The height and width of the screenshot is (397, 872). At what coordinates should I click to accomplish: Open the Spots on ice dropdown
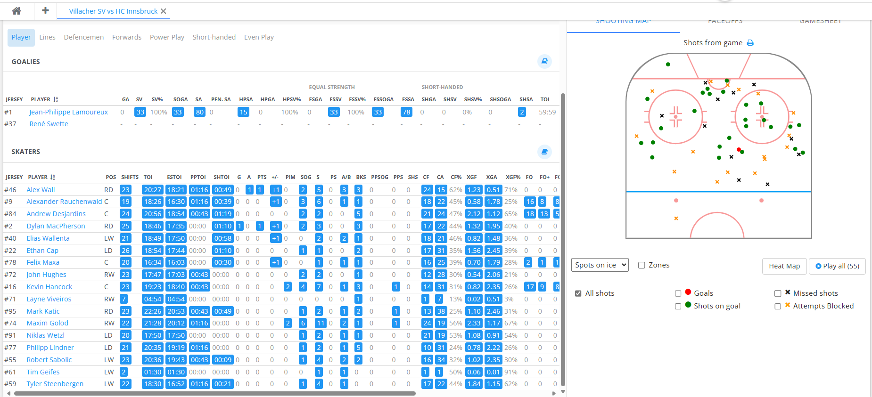(x=600, y=265)
